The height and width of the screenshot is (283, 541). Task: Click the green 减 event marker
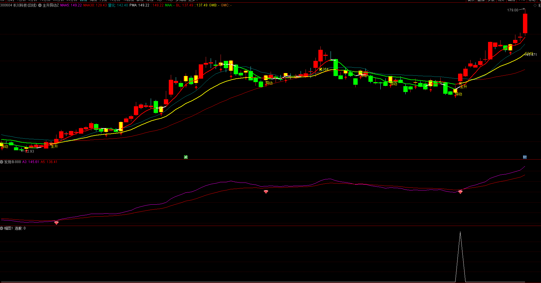tap(186, 157)
